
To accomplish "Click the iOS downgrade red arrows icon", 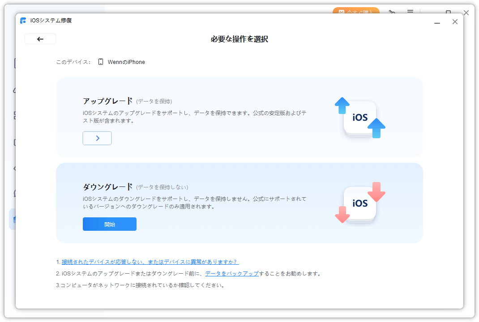I will pyautogui.click(x=360, y=203).
